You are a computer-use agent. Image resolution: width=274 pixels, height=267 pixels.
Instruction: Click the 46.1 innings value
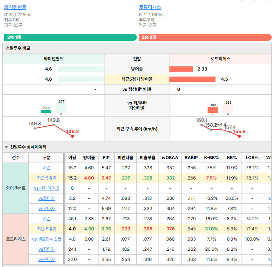(72, 219)
